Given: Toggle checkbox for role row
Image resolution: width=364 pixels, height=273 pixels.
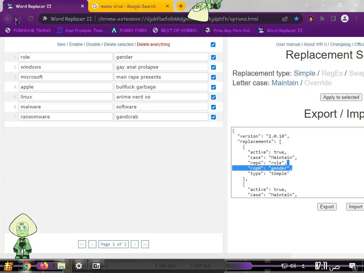Looking at the screenshot, I should (x=213, y=57).
